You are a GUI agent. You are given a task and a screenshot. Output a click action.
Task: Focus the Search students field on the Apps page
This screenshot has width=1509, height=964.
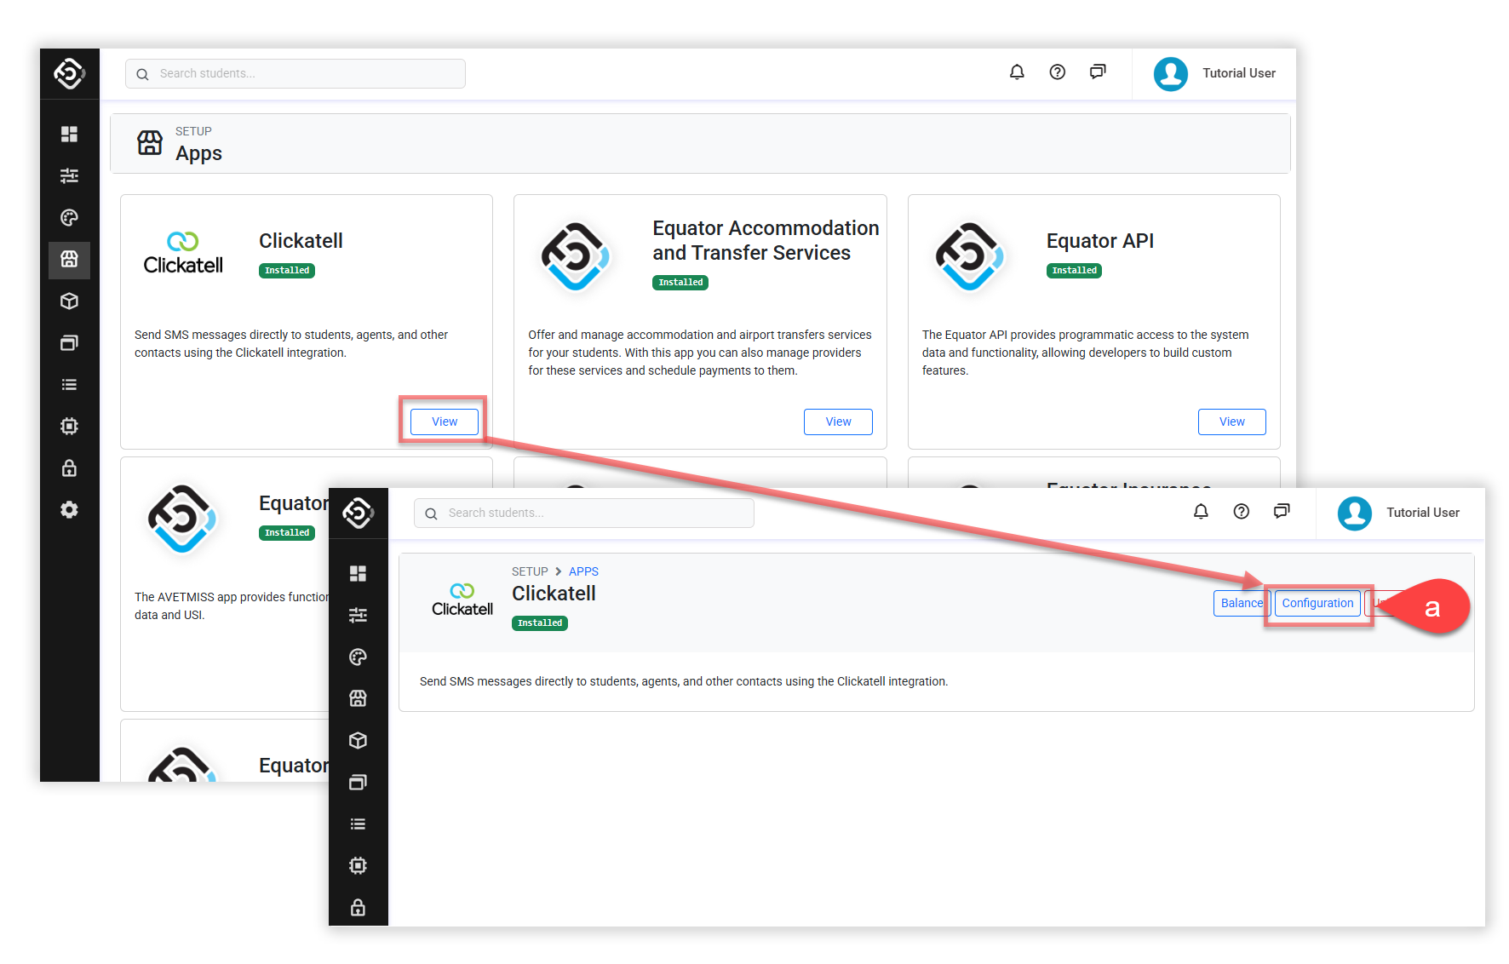(x=307, y=73)
